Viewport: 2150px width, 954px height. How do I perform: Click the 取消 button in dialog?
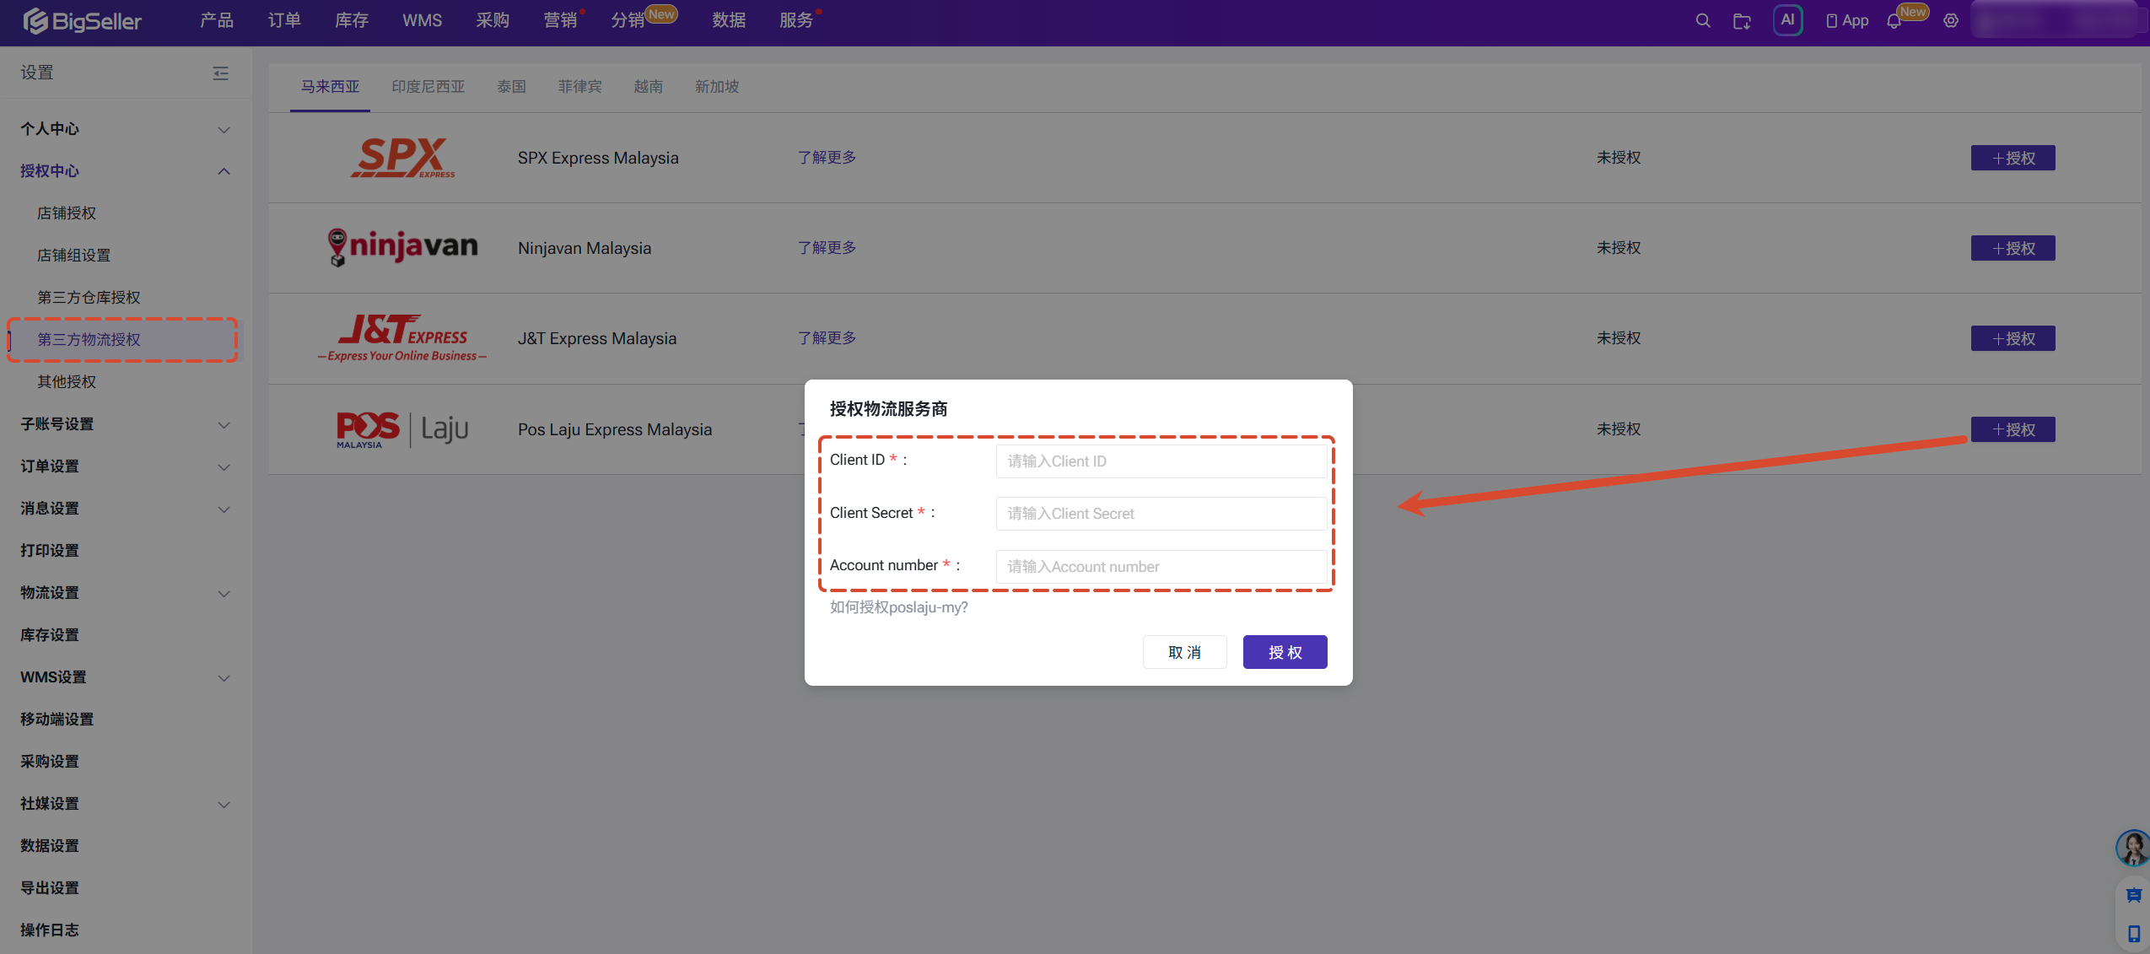tap(1184, 652)
